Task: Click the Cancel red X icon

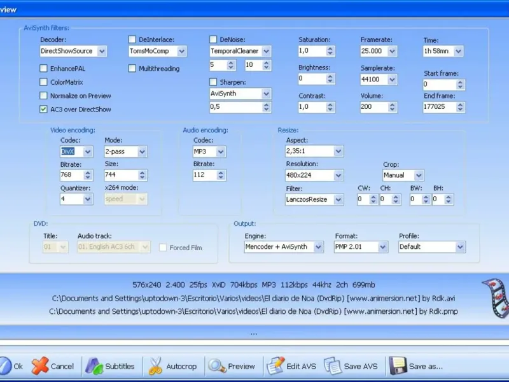Action: [x=40, y=365]
